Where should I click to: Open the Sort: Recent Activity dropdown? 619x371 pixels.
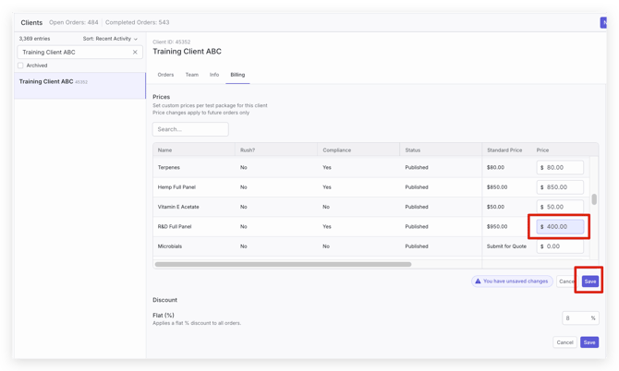point(110,39)
